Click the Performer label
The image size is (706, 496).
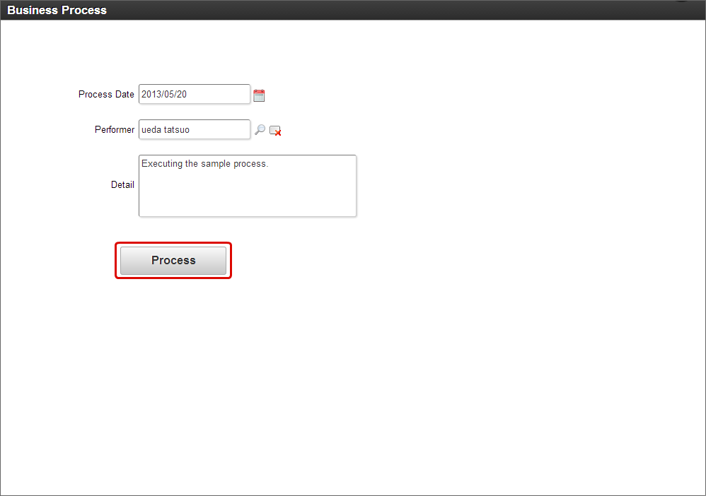115,129
